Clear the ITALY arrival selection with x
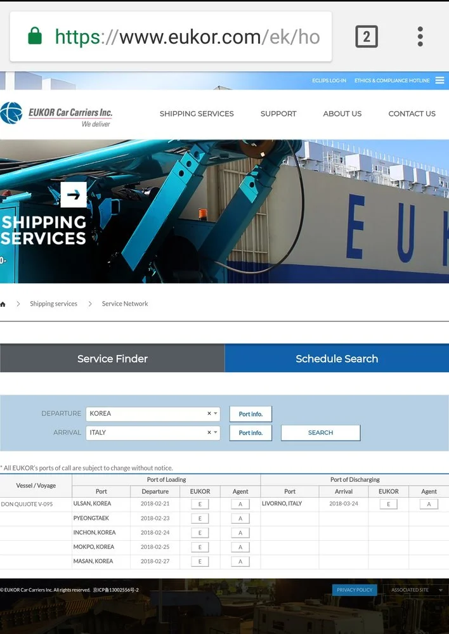The height and width of the screenshot is (634, 449). pos(209,432)
